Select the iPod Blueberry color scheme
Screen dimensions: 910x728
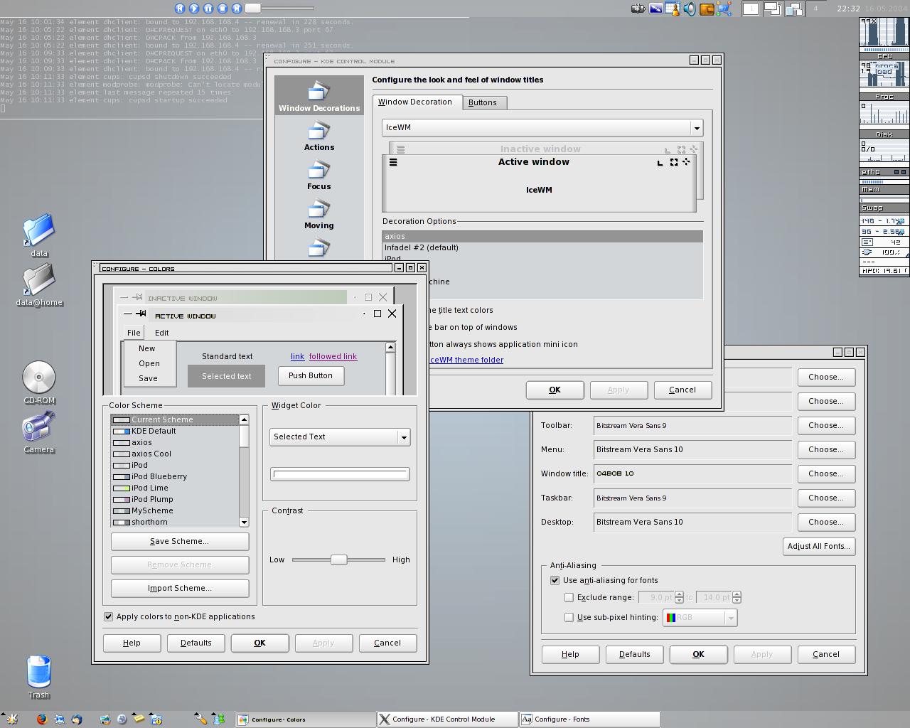click(175, 476)
